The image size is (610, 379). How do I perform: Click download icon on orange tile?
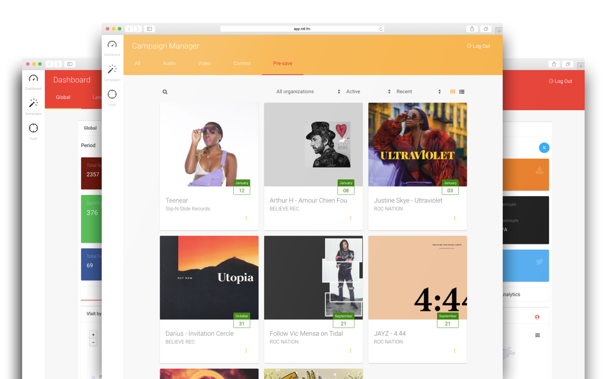540,170
